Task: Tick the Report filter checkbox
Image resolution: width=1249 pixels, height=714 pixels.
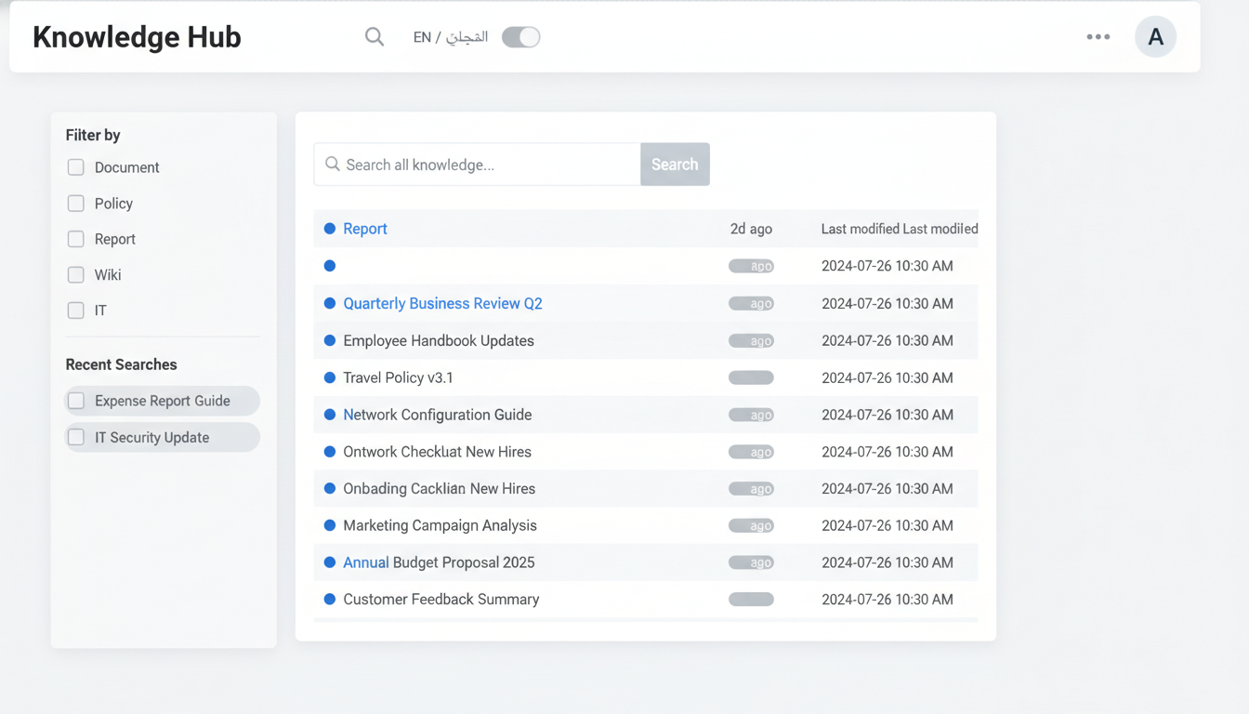Action: click(x=76, y=239)
